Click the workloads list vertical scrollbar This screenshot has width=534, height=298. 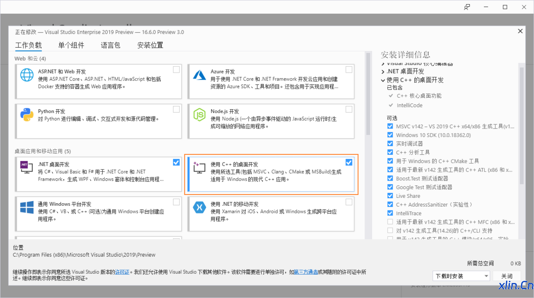pyautogui.click(x=368, y=94)
